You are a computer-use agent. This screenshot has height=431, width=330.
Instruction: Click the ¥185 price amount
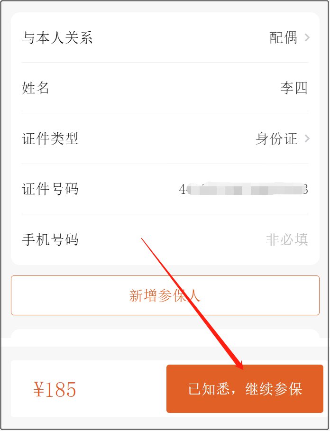pos(55,389)
